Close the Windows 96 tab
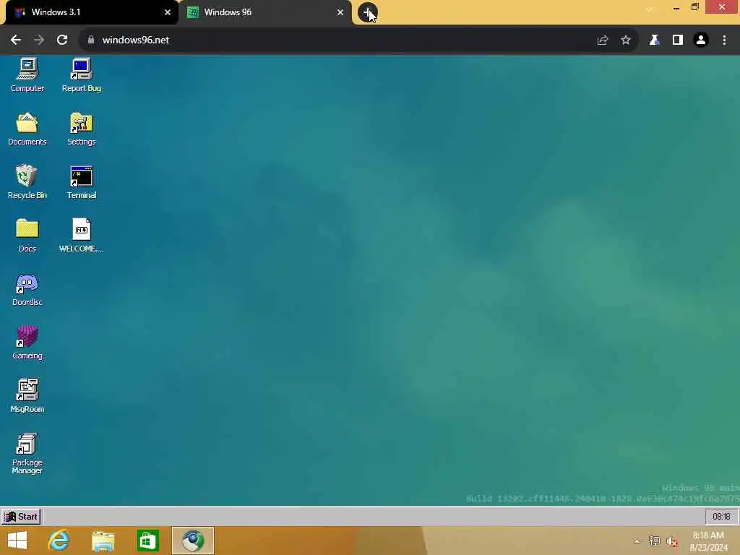The image size is (740, 555). click(x=340, y=12)
